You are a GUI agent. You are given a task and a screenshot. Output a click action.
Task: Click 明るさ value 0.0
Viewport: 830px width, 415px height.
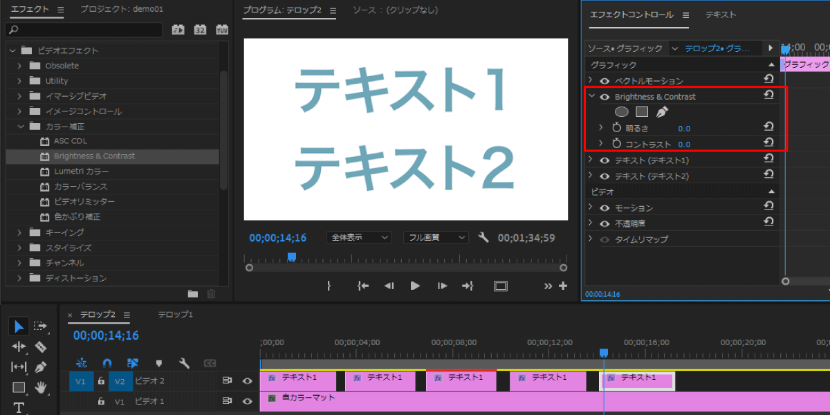[x=684, y=128]
